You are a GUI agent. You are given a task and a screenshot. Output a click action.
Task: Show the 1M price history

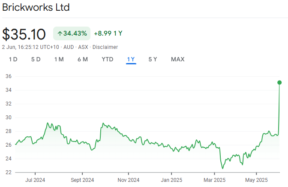coord(59,59)
